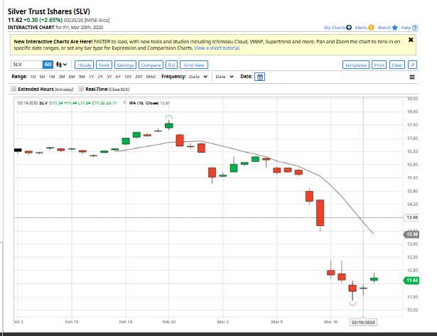Enable the Extended Hours checkbox
The image size is (437, 336).
point(14,89)
